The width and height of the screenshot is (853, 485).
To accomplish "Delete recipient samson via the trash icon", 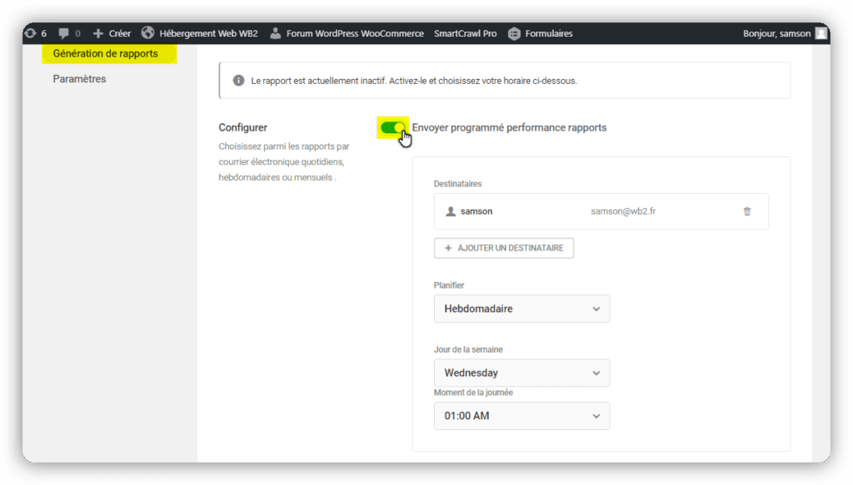I will point(748,211).
